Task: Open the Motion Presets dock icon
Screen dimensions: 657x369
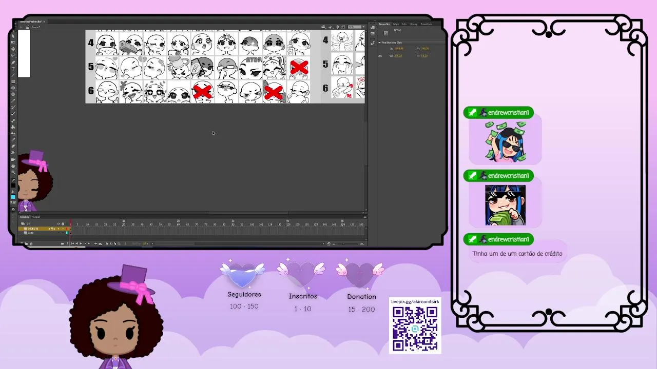Action: [373, 43]
